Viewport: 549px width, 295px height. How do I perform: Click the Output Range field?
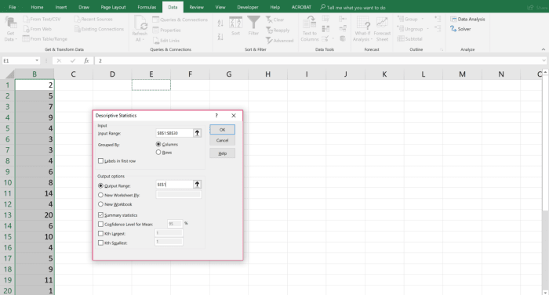point(174,184)
